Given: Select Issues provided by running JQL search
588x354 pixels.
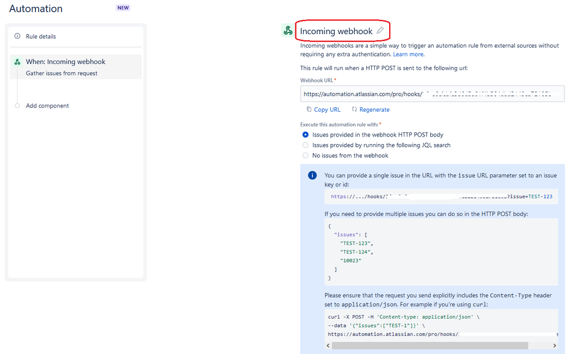Looking at the screenshot, I should coord(305,145).
